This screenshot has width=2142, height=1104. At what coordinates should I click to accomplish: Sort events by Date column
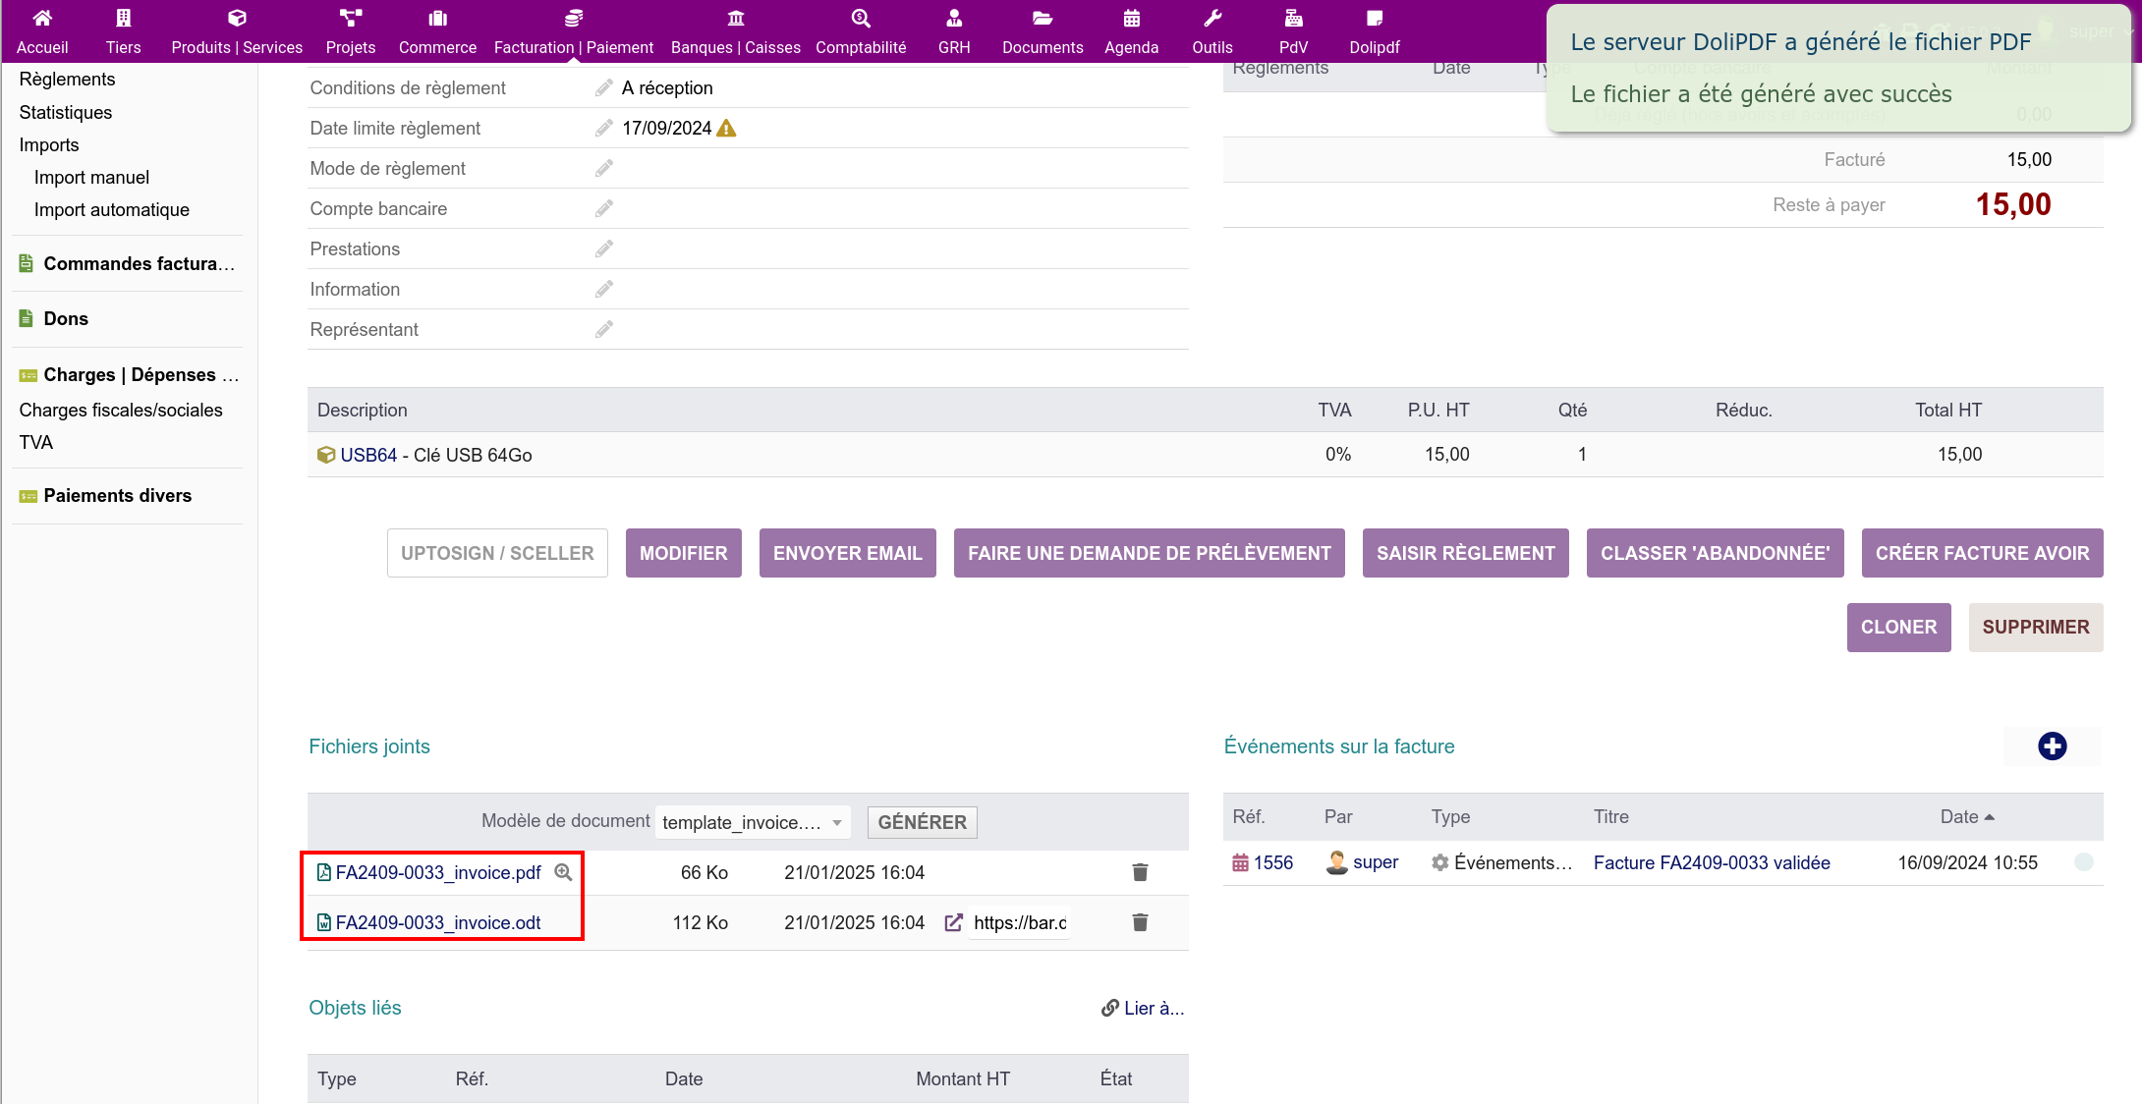[1959, 817]
